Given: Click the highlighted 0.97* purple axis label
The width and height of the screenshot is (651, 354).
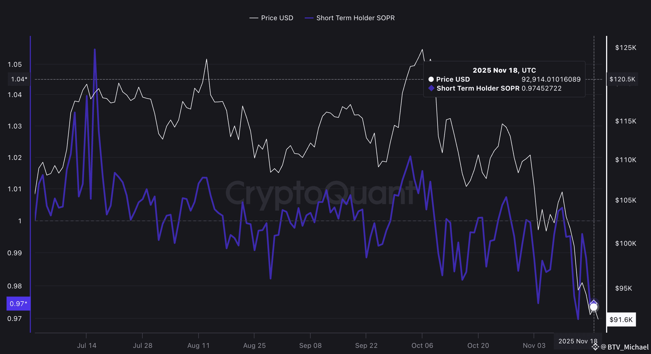Looking at the screenshot, I should 18,304.
